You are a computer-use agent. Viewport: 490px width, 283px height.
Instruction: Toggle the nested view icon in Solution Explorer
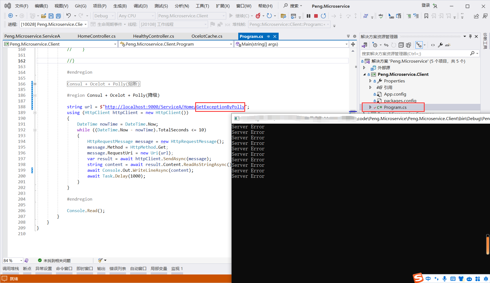pos(419,45)
